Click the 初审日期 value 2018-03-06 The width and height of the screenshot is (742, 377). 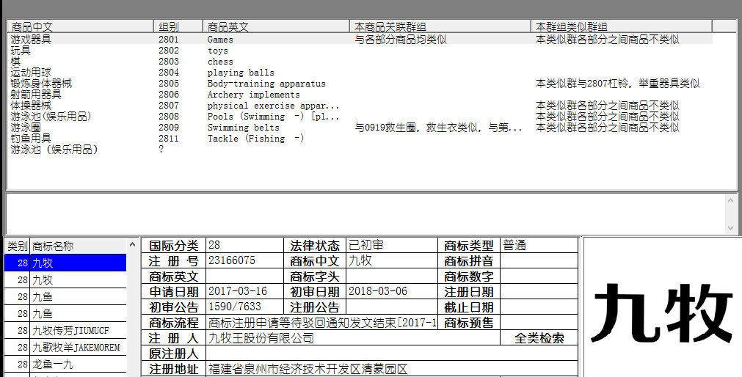coord(392,291)
